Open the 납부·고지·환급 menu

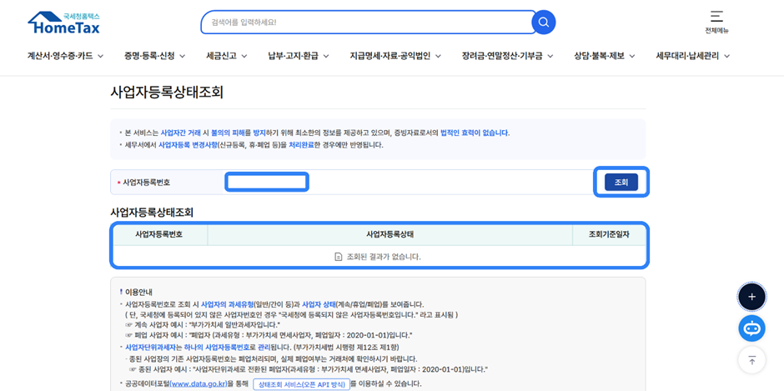[x=298, y=56]
